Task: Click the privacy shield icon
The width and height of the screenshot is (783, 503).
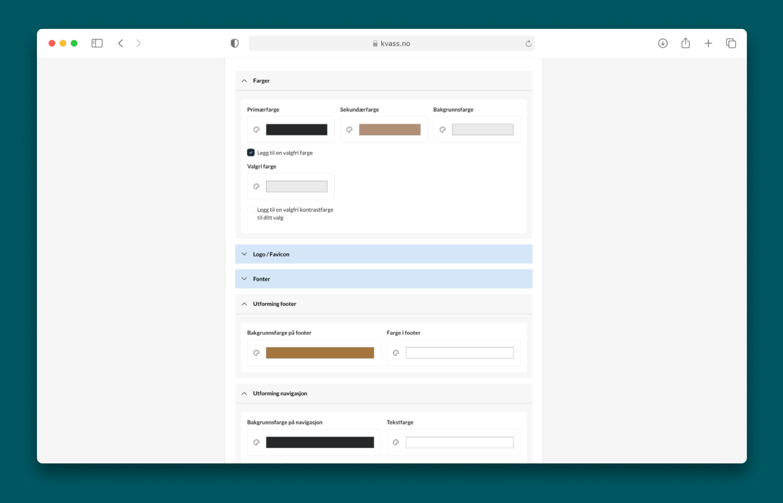Action: click(x=234, y=43)
